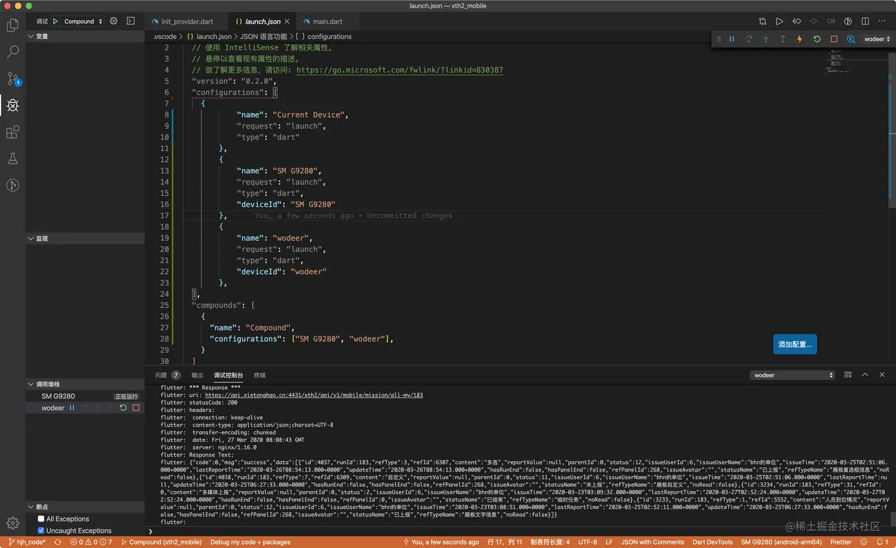
Task: Split the editor to the right
Action: [x=865, y=21]
